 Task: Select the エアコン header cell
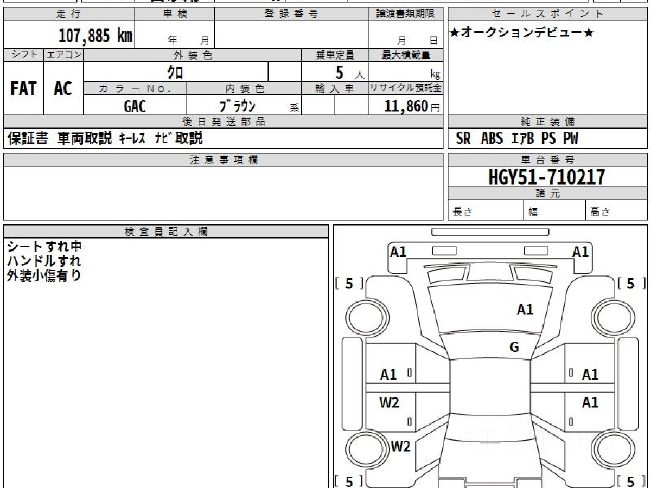click(x=63, y=55)
